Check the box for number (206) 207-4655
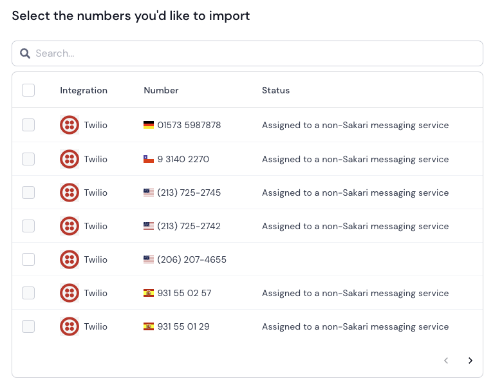Viewport: 493px width, 385px height. (x=28, y=259)
